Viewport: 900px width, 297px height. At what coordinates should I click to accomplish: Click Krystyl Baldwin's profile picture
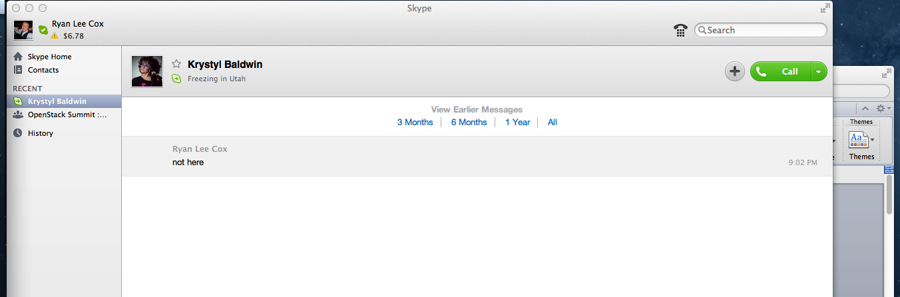[x=147, y=71]
